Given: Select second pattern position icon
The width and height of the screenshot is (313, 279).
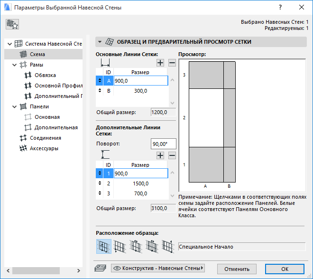Looking at the screenshot, I should pyautogui.click(x=120, y=246).
